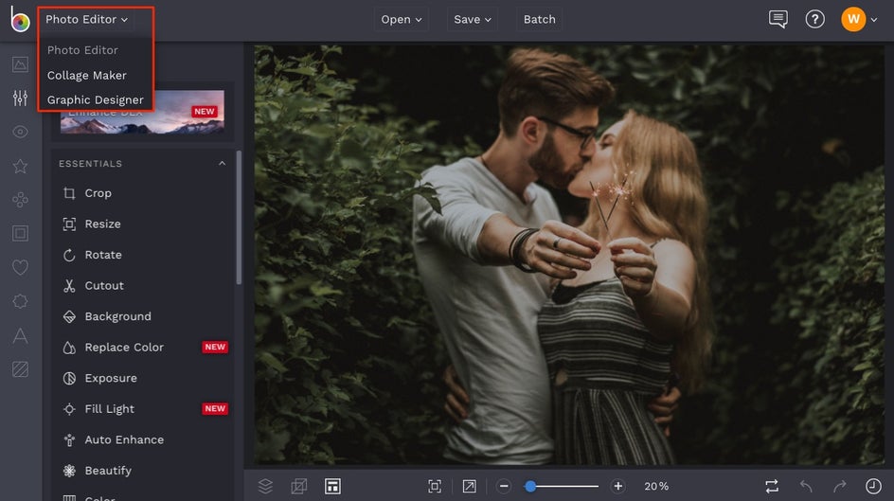
Task: Click the Frames square icon in sidebar
Action: point(20,233)
